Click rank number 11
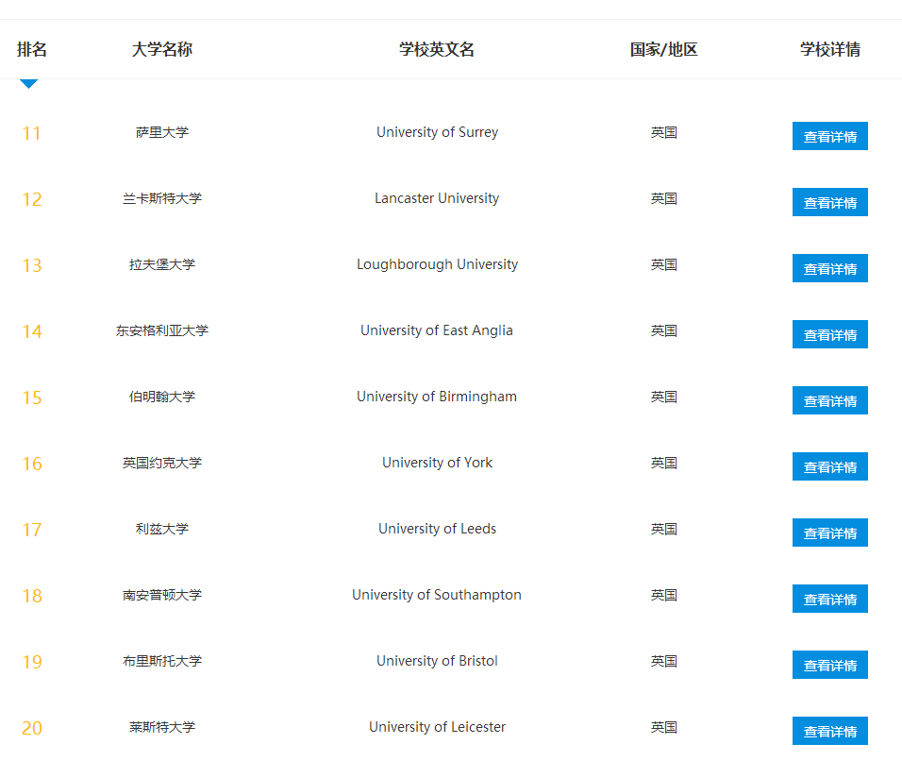Viewport: 902px width, 761px height. (x=32, y=133)
